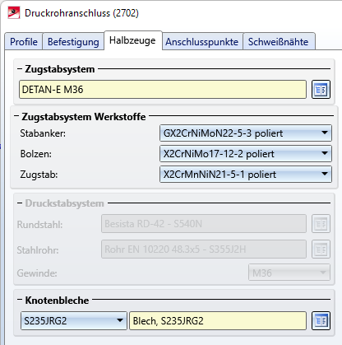
Task: Switch to the Schweißnähte tab
Action: coord(279,42)
